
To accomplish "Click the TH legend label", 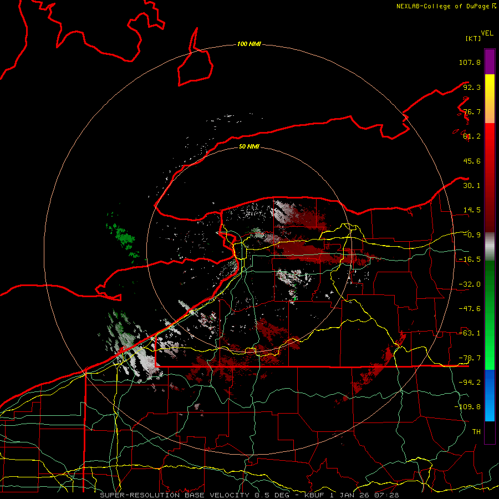I will point(476,432).
